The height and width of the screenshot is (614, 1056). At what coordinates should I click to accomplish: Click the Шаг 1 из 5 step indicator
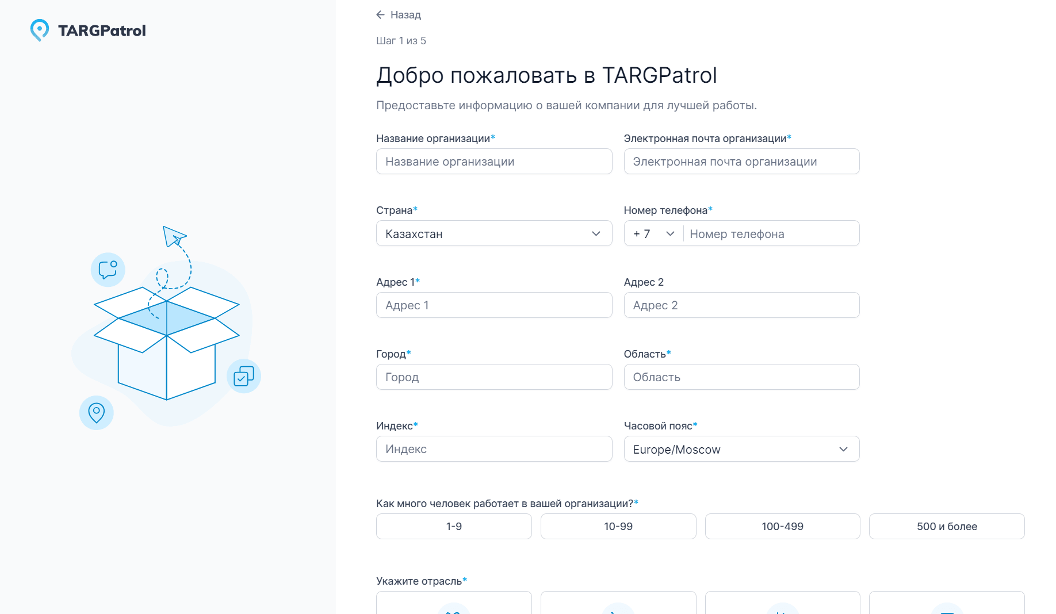401,40
